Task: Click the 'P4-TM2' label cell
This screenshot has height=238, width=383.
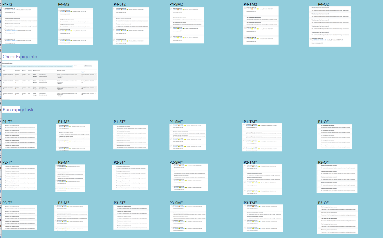Action: pos(250,4)
